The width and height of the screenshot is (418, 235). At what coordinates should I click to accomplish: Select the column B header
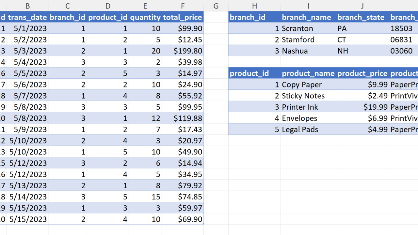[27, 6]
